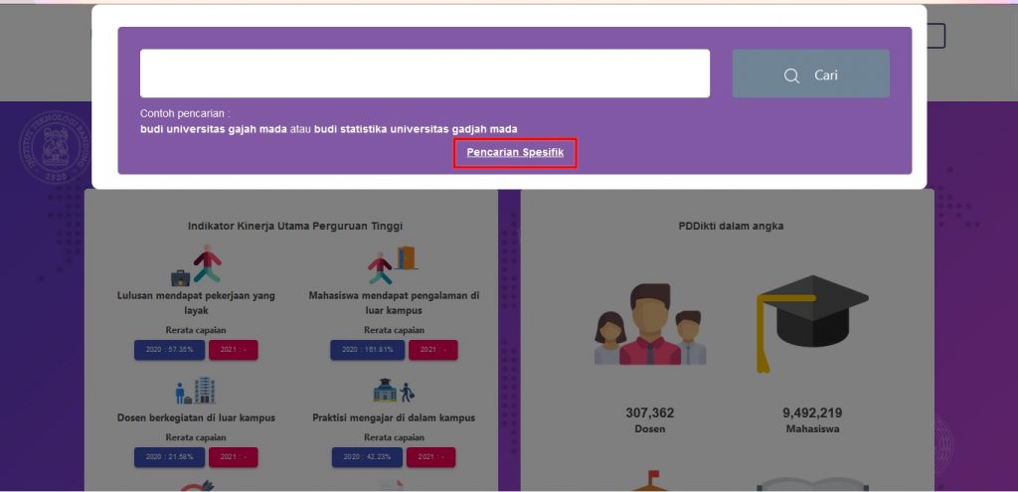Open the Pencarian Spesifik link
Image resolution: width=1018 pixels, height=492 pixels.
(515, 152)
